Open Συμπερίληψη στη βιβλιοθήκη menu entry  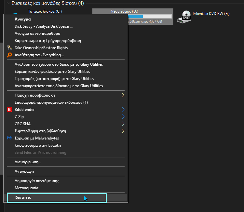pos(66,131)
